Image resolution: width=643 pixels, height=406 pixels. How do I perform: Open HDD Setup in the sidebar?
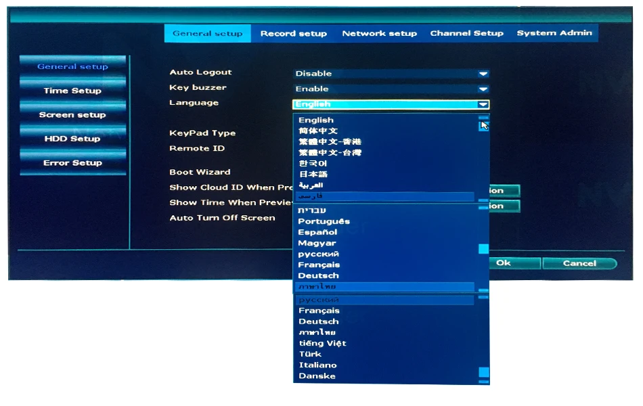point(72,139)
